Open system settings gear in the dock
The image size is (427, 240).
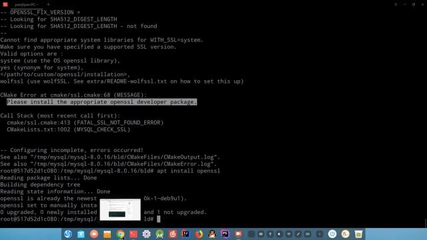coord(147,234)
